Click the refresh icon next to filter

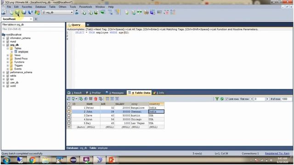(222, 99)
